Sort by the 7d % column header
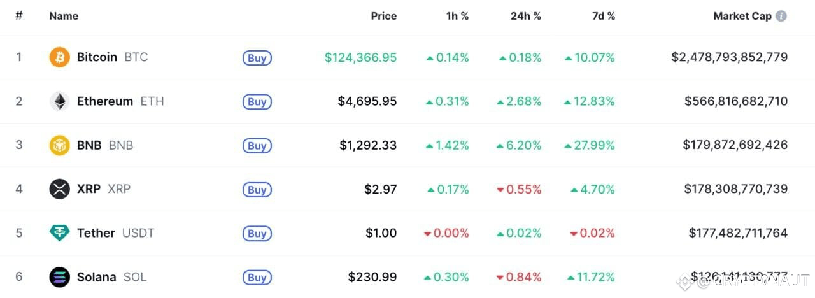The image size is (815, 298). coord(604,17)
